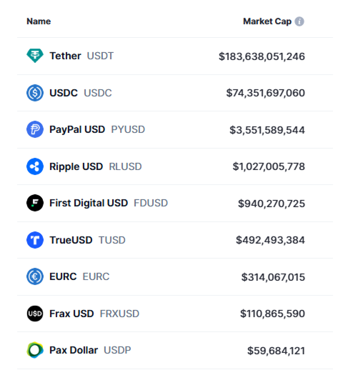Sort by the Market Cap column header
Image resolution: width=353 pixels, height=380 pixels.
[x=267, y=21]
